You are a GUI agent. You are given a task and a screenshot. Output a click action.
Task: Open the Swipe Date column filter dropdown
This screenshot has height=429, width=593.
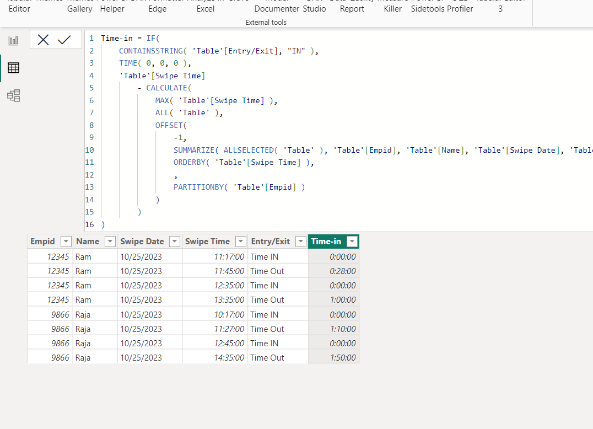click(x=174, y=242)
